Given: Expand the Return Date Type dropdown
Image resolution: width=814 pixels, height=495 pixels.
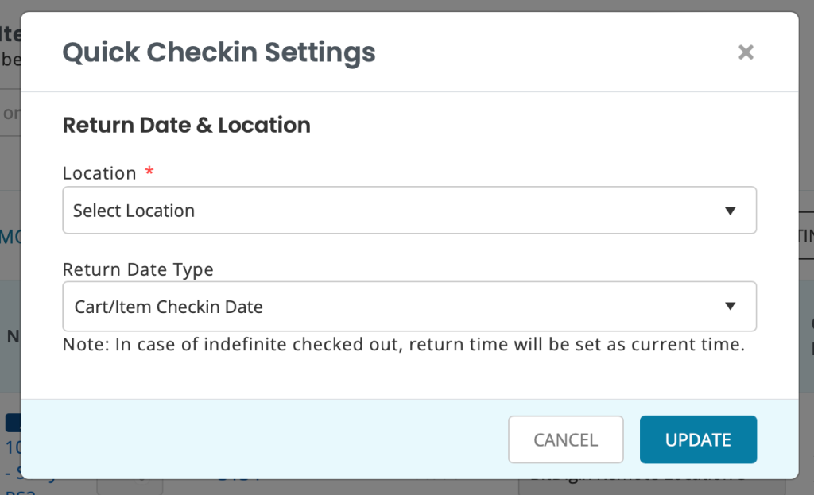Looking at the screenshot, I should click(409, 306).
